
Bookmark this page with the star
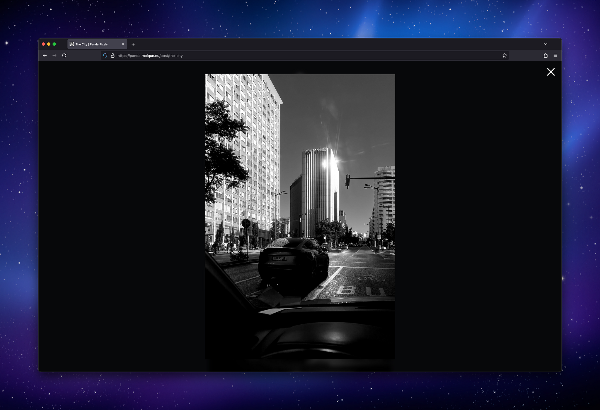(x=504, y=56)
